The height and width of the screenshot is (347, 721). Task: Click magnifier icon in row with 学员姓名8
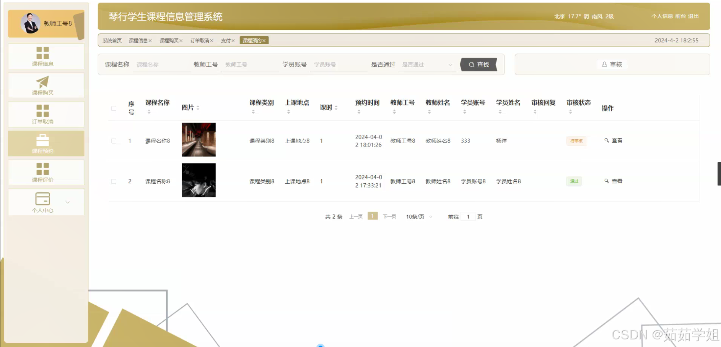pyautogui.click(x=607, y=181)
